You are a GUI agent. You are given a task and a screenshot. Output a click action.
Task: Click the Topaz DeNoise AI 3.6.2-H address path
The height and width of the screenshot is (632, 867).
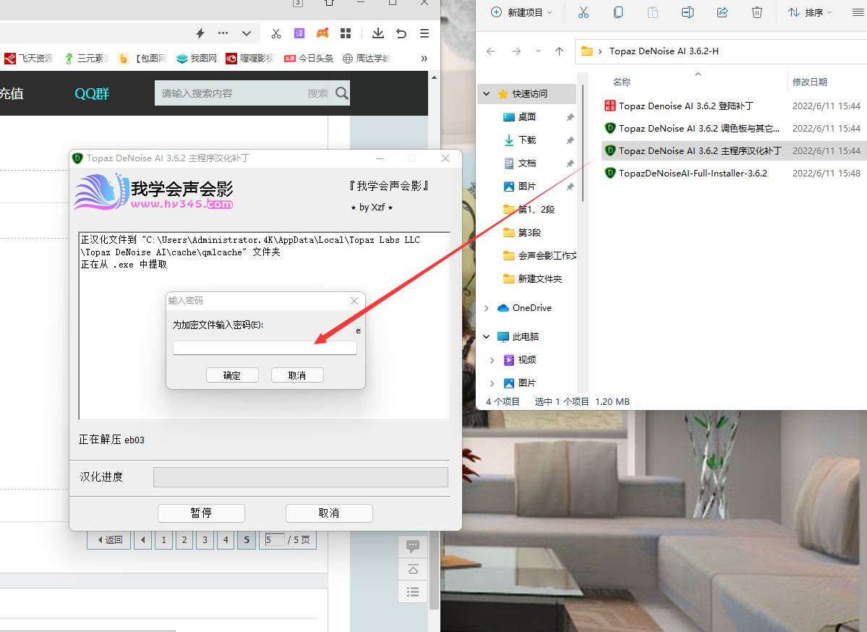pos(664,51)
